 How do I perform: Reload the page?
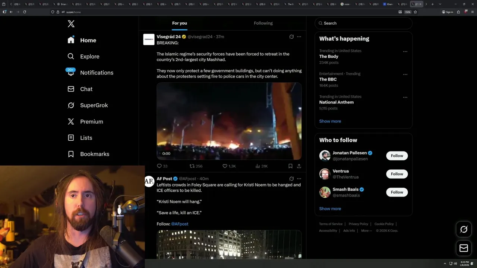tap(25, 12)
